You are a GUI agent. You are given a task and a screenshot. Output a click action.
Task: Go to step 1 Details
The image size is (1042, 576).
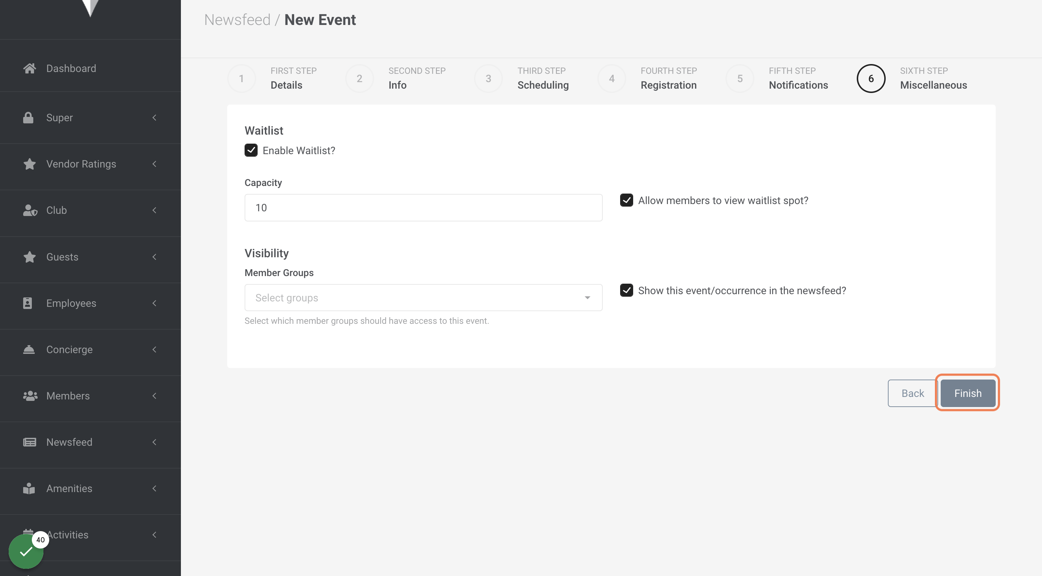pos(272,79)
